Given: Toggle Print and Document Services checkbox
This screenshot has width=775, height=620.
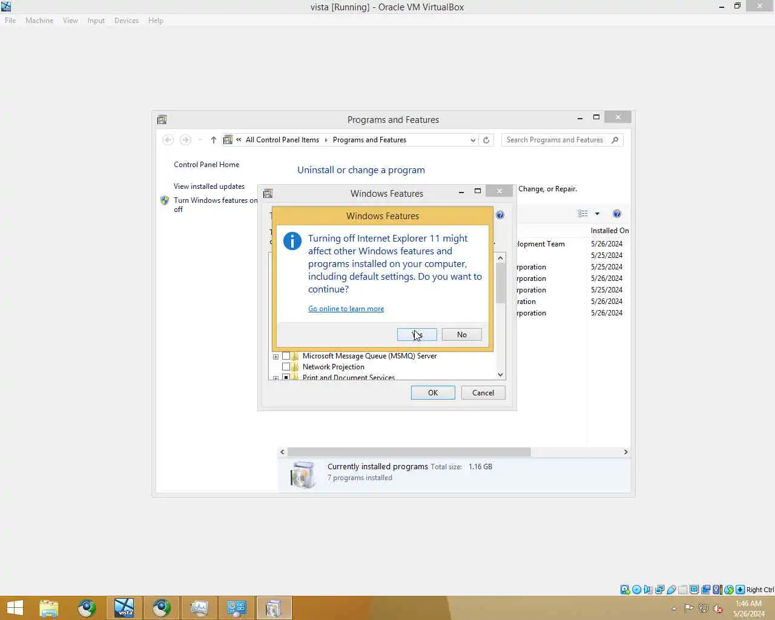Looking at the screenshot, I should 286,377.
